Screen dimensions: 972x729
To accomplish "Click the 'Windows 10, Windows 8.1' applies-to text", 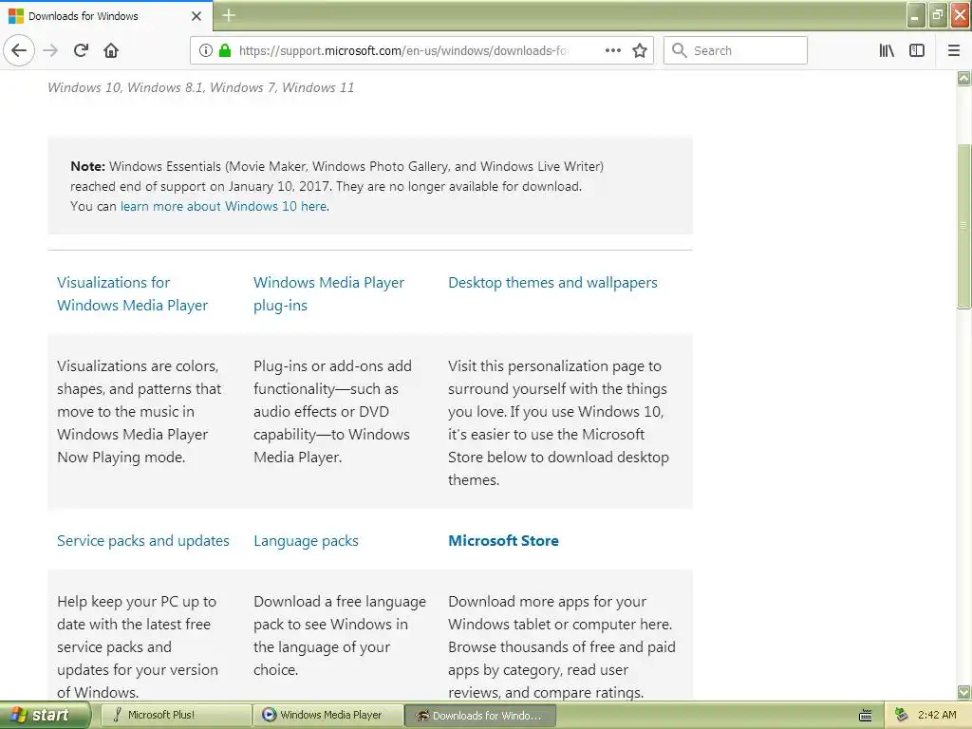I will [201, 87].
